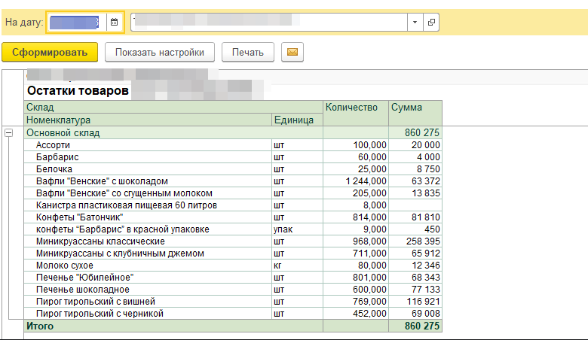Click the Номенклатура column header
Screen dimensions: 588x340
coord(148,120)
